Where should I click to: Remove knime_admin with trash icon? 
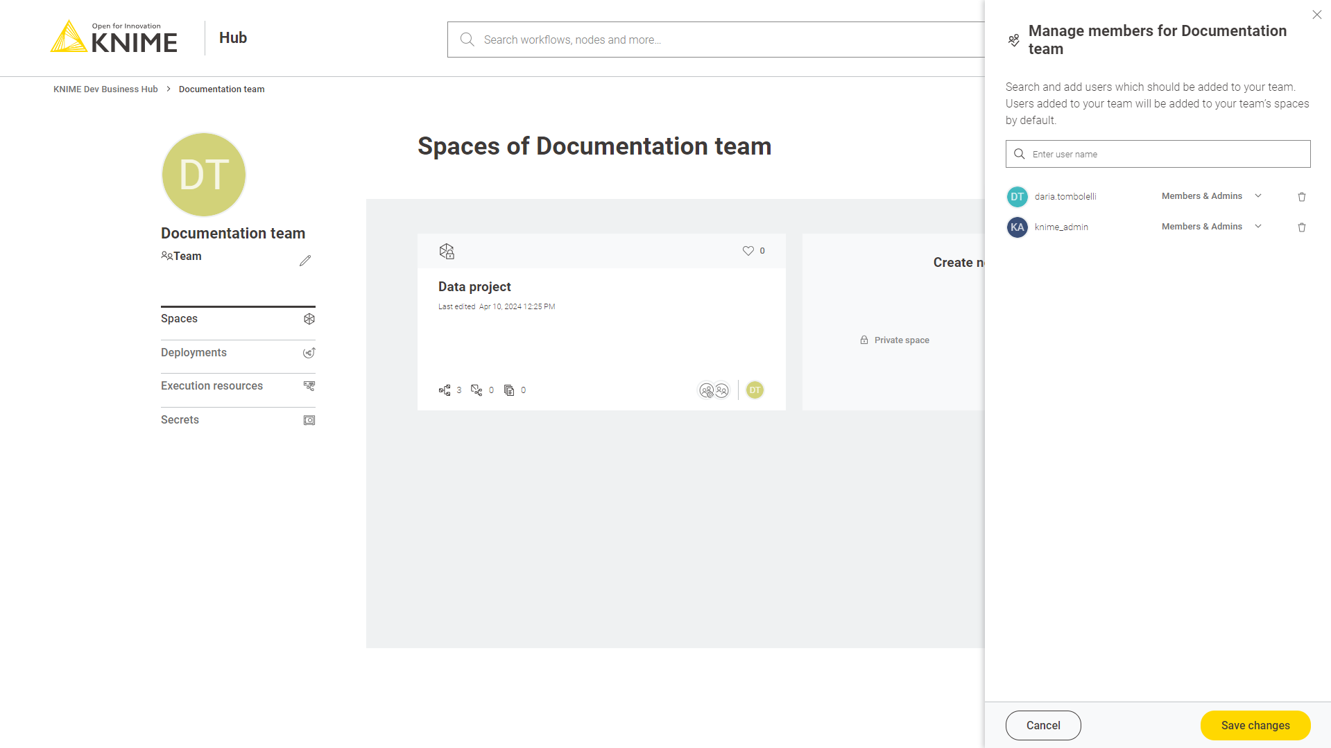(1301, 227)
